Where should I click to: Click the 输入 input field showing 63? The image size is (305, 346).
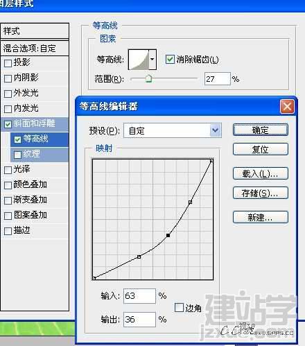pyautogui.click(x=139, y=296)
